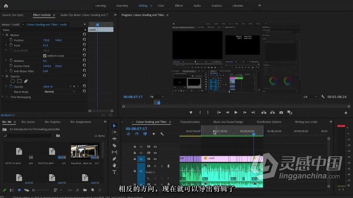
Task: Toggle V2 track output eye
Action: coord(155,153)
